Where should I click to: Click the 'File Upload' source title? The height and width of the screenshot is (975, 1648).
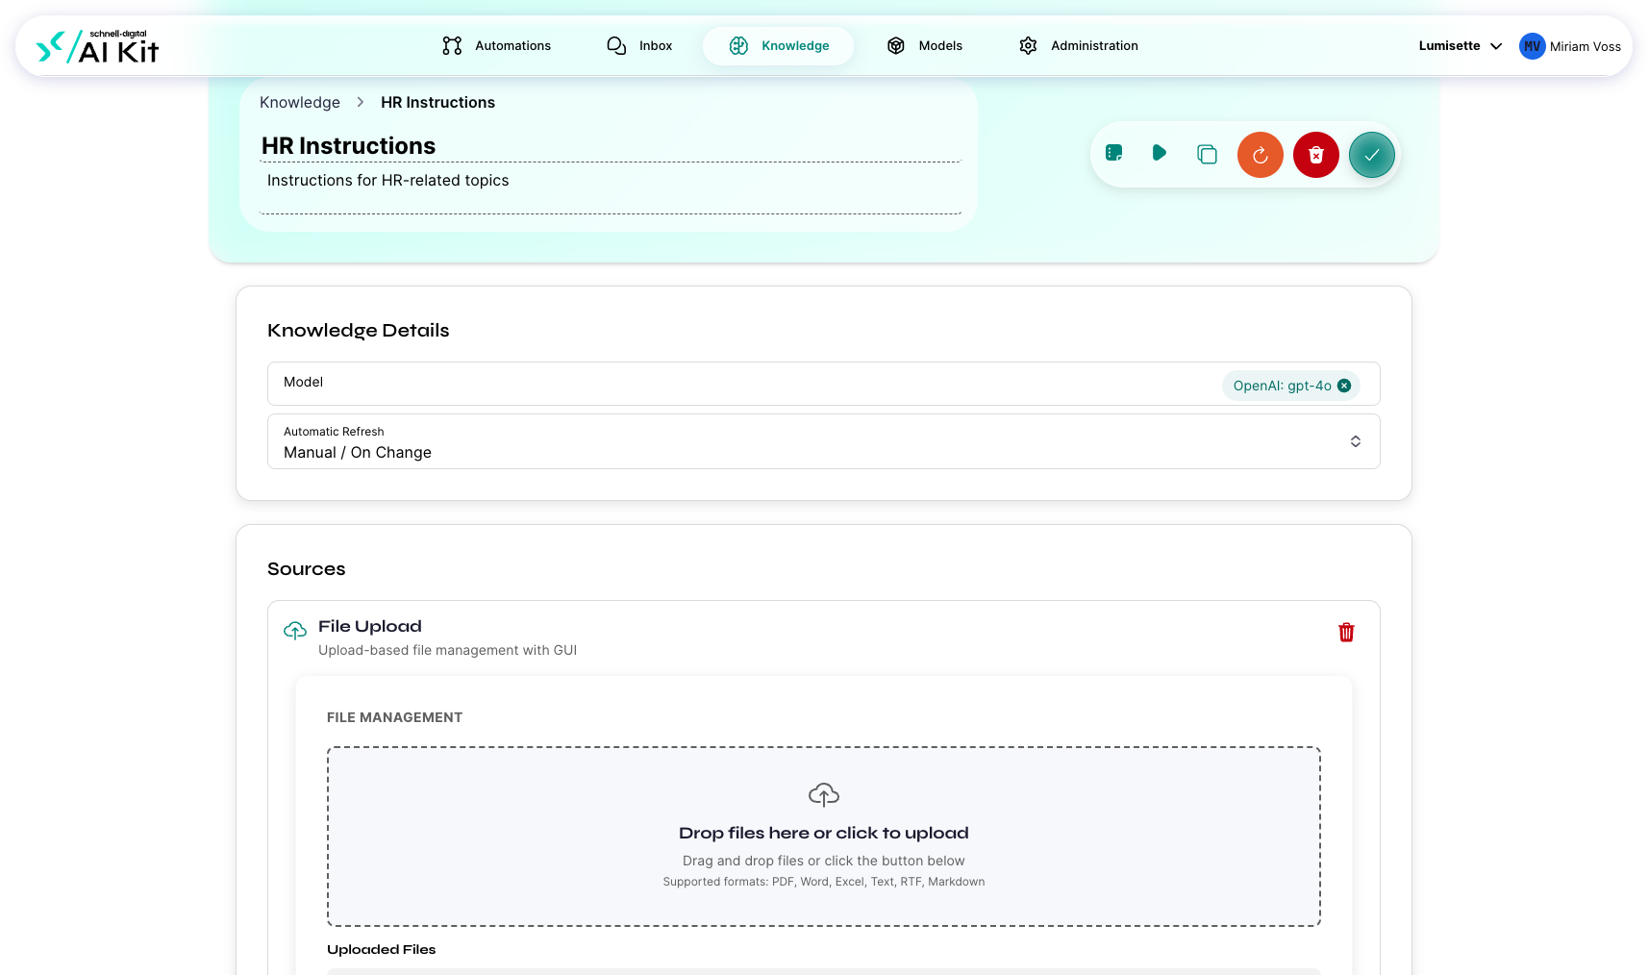click(370, 626)
